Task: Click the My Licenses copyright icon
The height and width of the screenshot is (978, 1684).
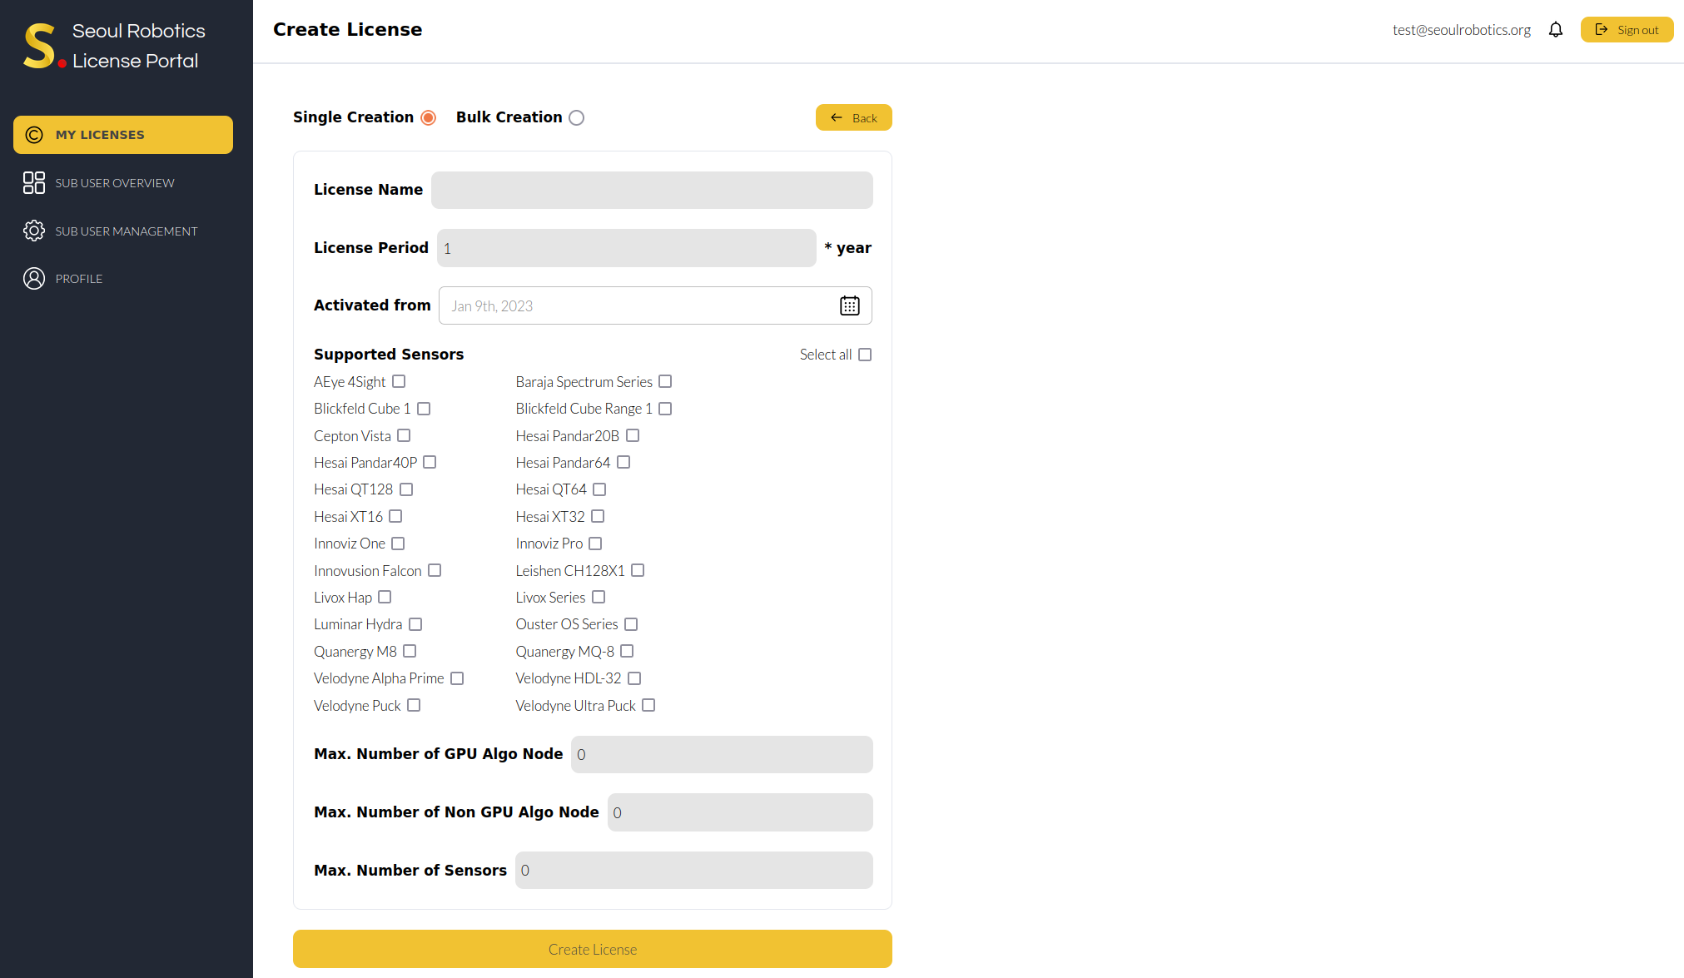Action: (34, 135)
